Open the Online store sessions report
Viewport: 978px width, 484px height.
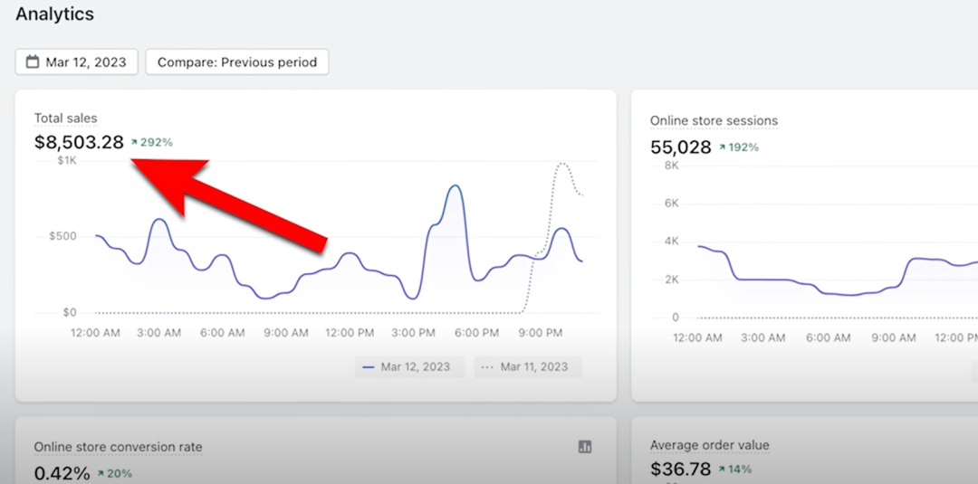(x=714, y=121)
